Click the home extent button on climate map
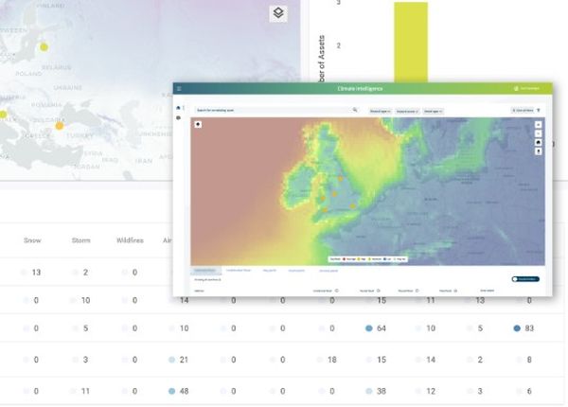 539,142
